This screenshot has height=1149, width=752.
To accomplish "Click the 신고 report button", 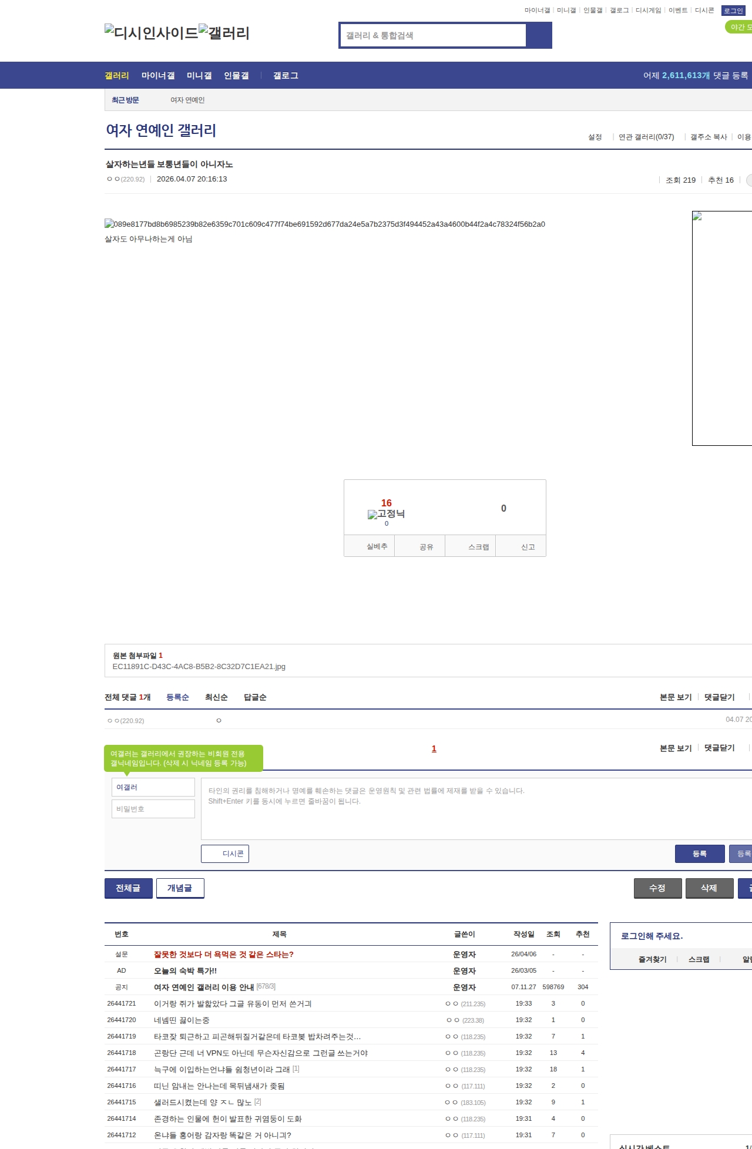I will [521, 546].
